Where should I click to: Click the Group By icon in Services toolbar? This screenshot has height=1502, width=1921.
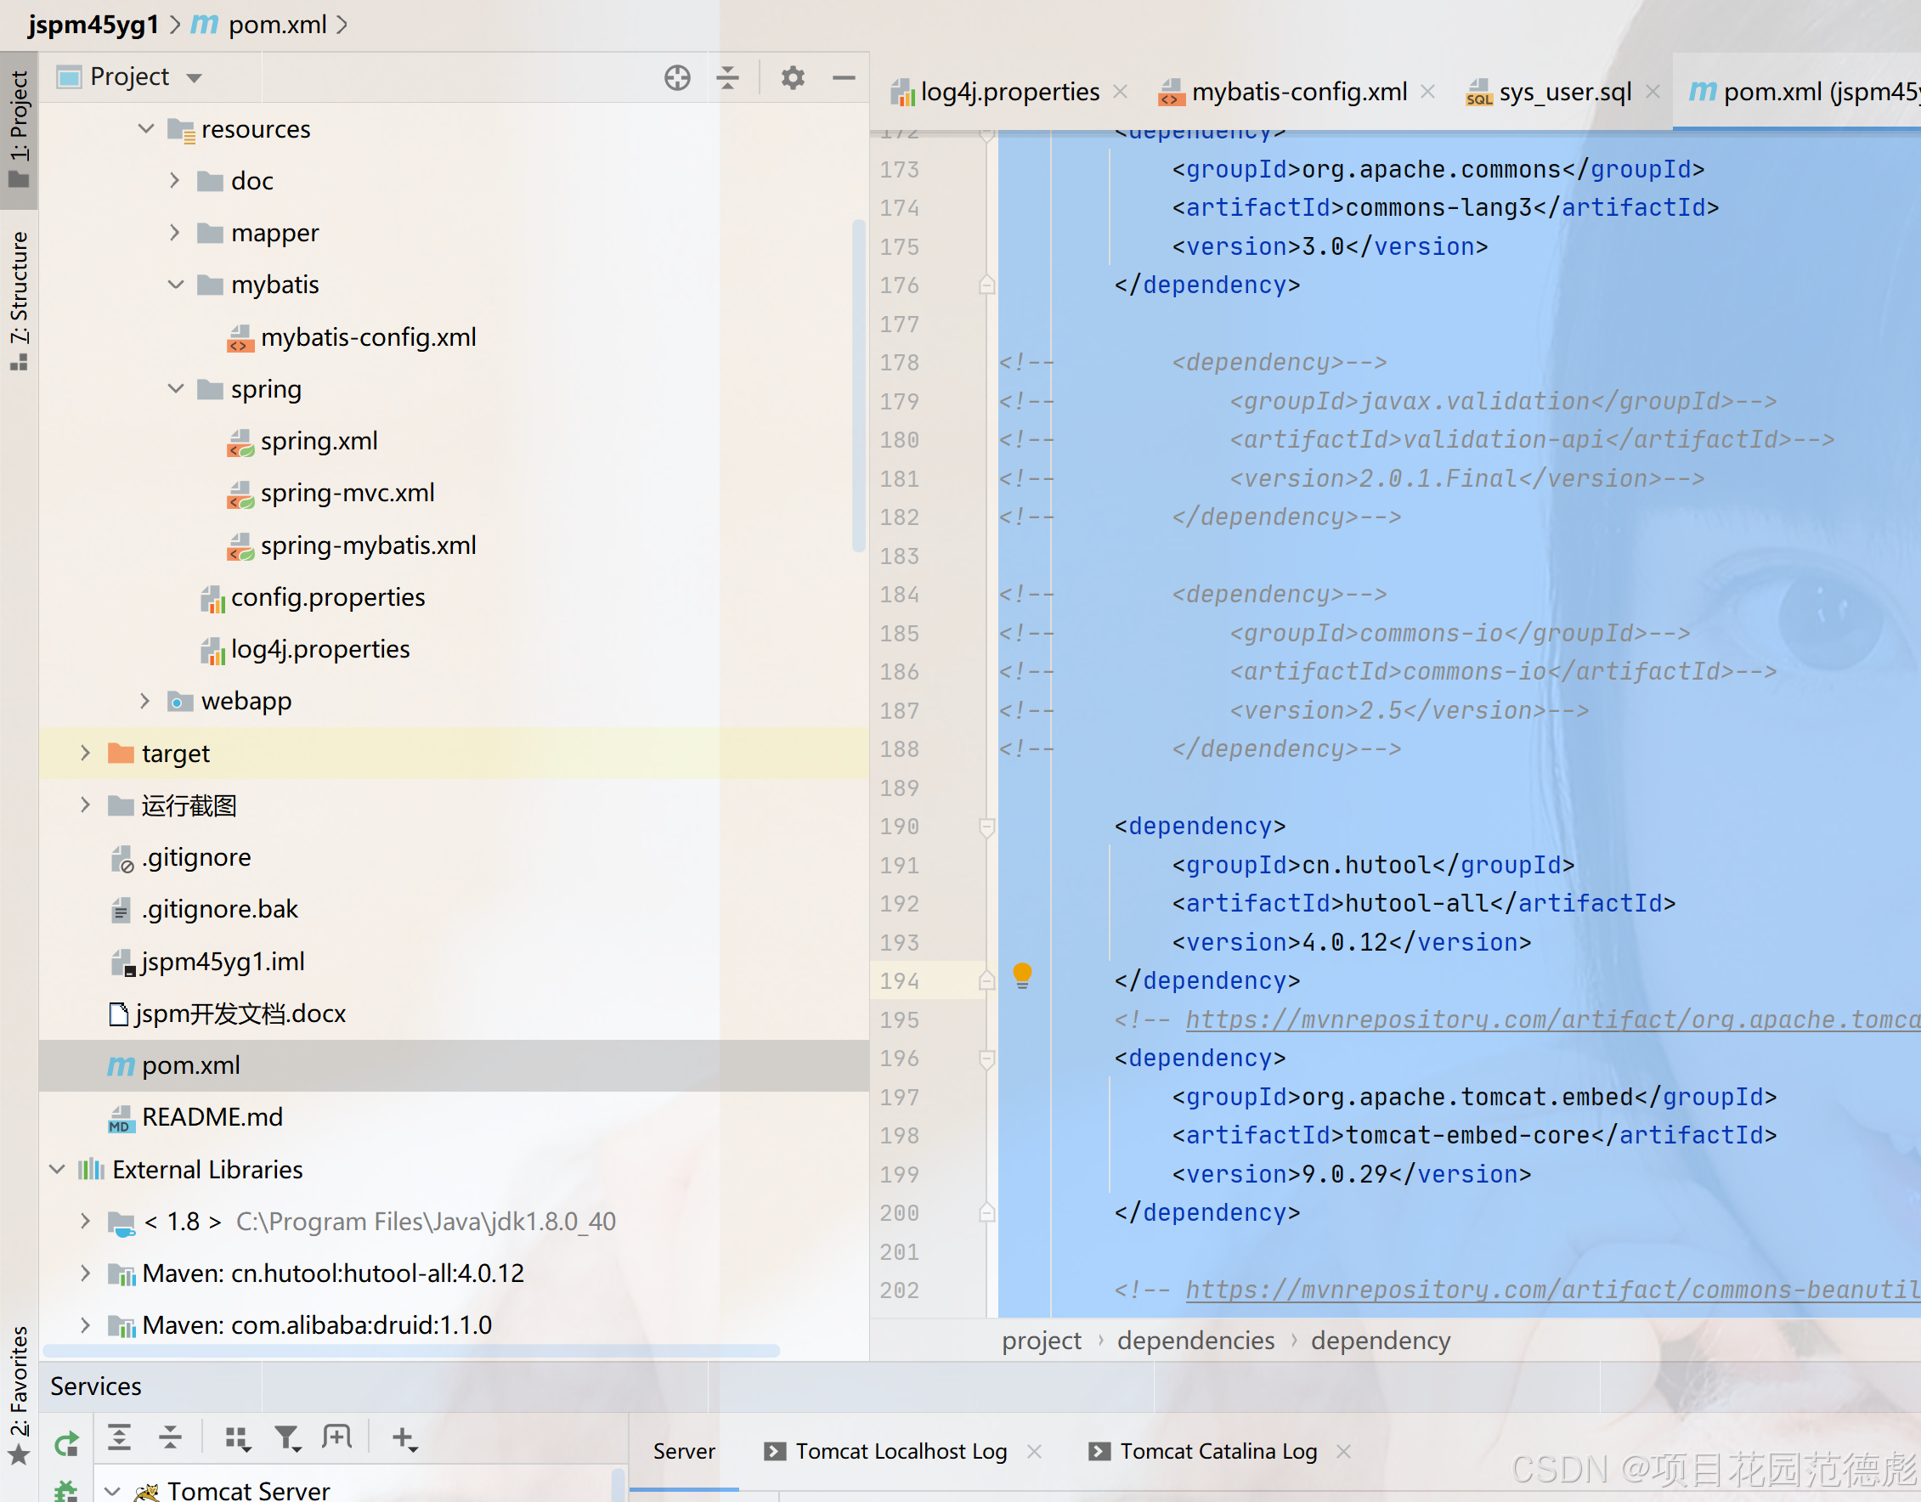pos(238,1438)
